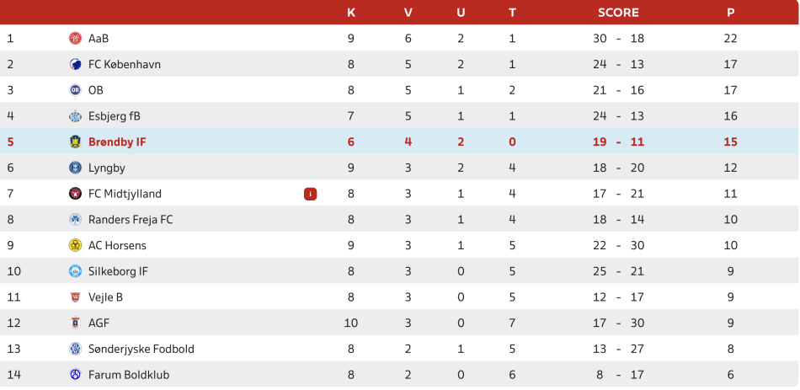Click the Farum Boldklub club crest
Viewport: 800px width, 390px height.
coord(75,375)
